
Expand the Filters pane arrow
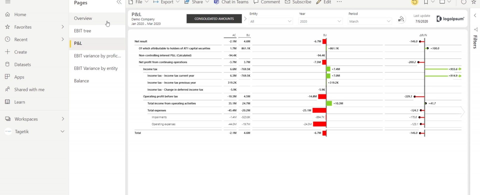(475, 15)
